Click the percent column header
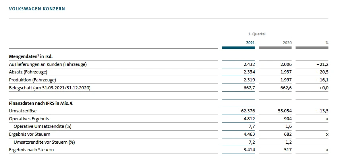 click(x=326, y=42)
